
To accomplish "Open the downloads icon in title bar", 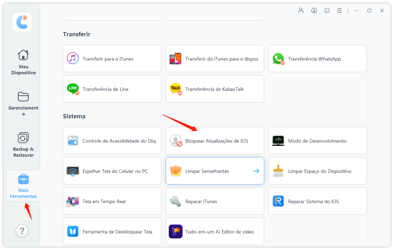I will 314,11.
